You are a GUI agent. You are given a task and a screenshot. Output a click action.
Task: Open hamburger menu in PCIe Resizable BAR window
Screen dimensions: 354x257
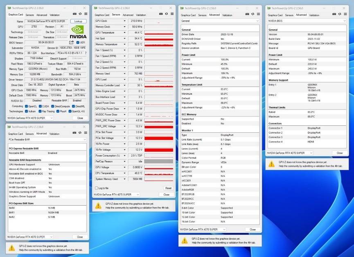(86, 133)
